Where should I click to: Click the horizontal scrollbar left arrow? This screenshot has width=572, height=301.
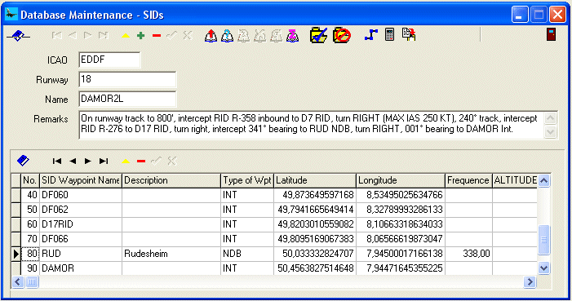pyautogui.click(x=18, y=281)
